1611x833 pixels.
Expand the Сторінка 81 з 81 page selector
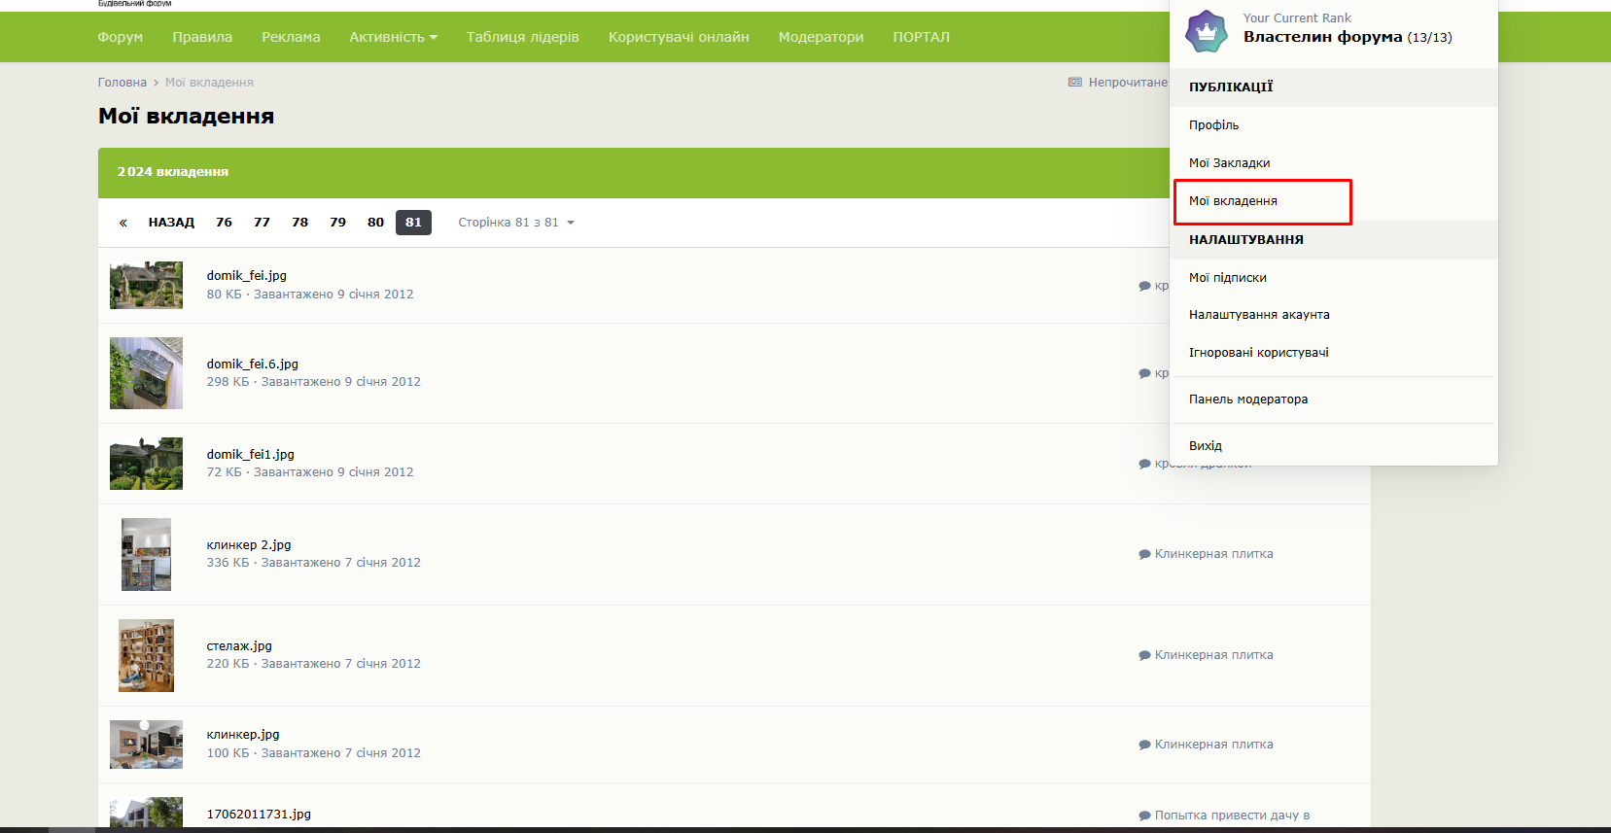click(516, 223)
